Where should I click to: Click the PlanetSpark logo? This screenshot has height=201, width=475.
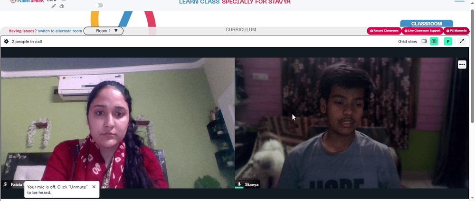coord(27,1)
